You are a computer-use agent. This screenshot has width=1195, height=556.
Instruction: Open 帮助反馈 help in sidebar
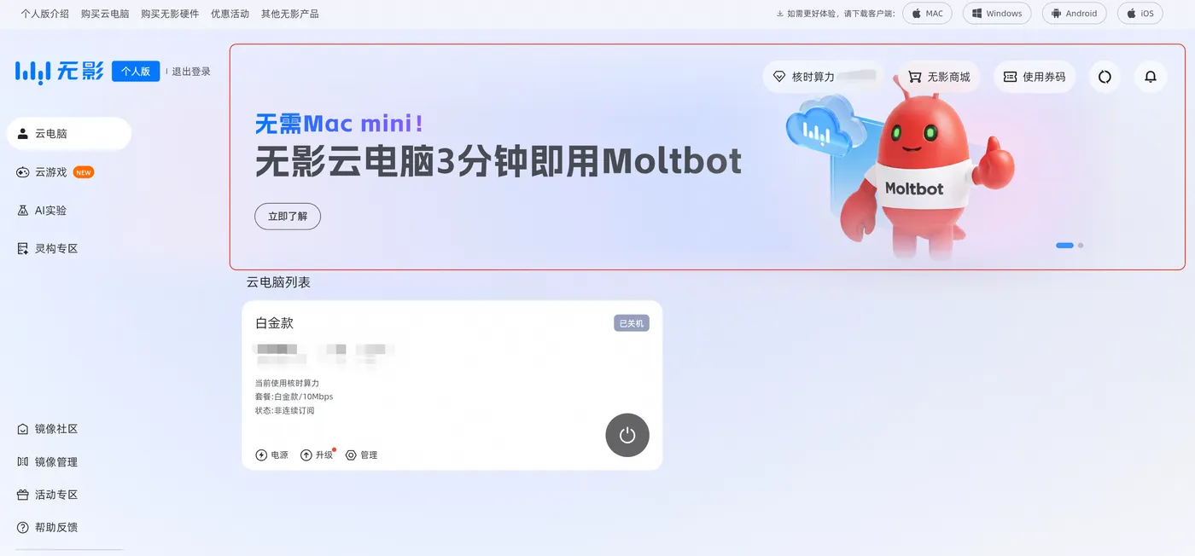tap(47, 528)
